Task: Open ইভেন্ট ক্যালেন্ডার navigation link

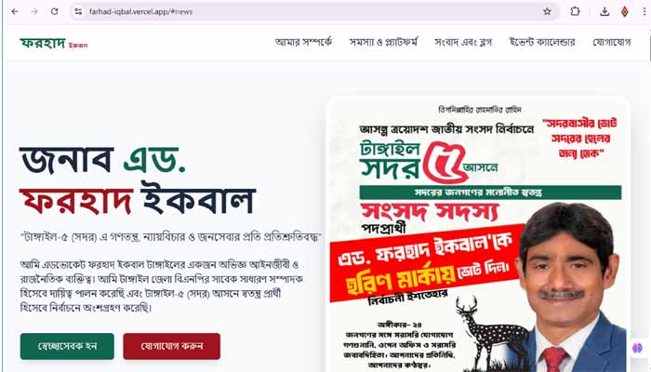Action: tap(542, 42)
